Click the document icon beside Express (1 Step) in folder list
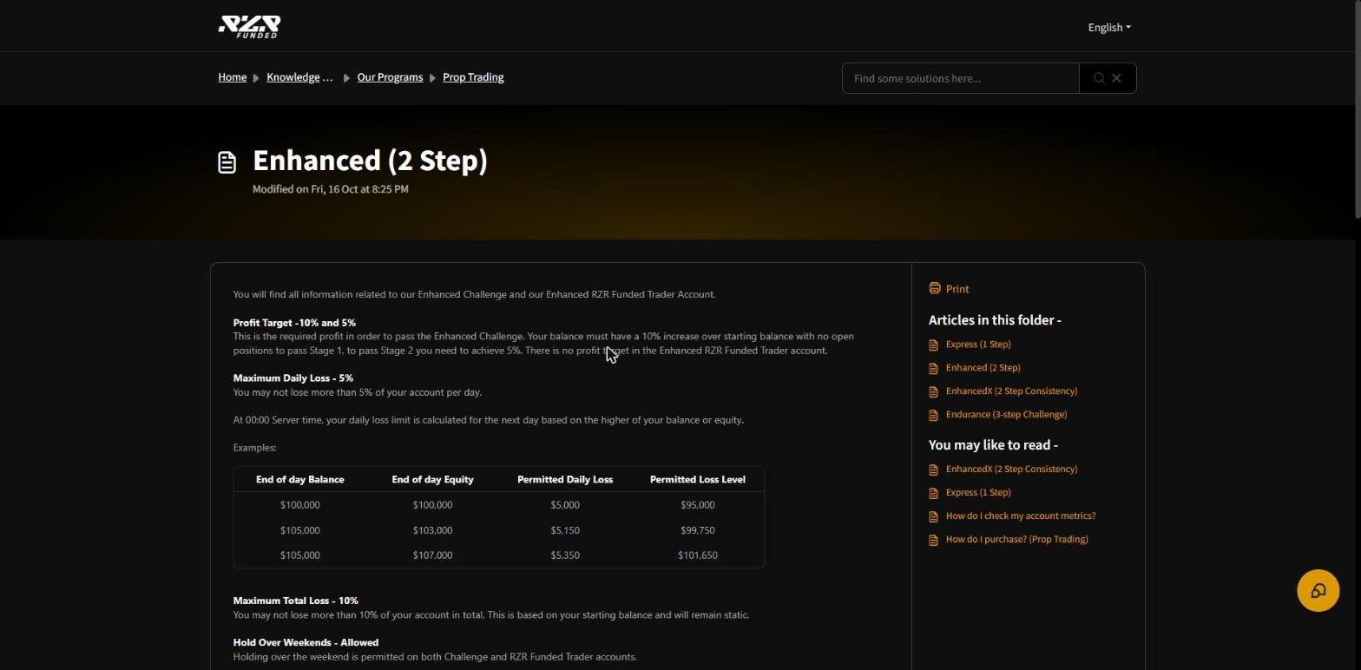This screenshot has height=670, width=1361. pos(934,345)
